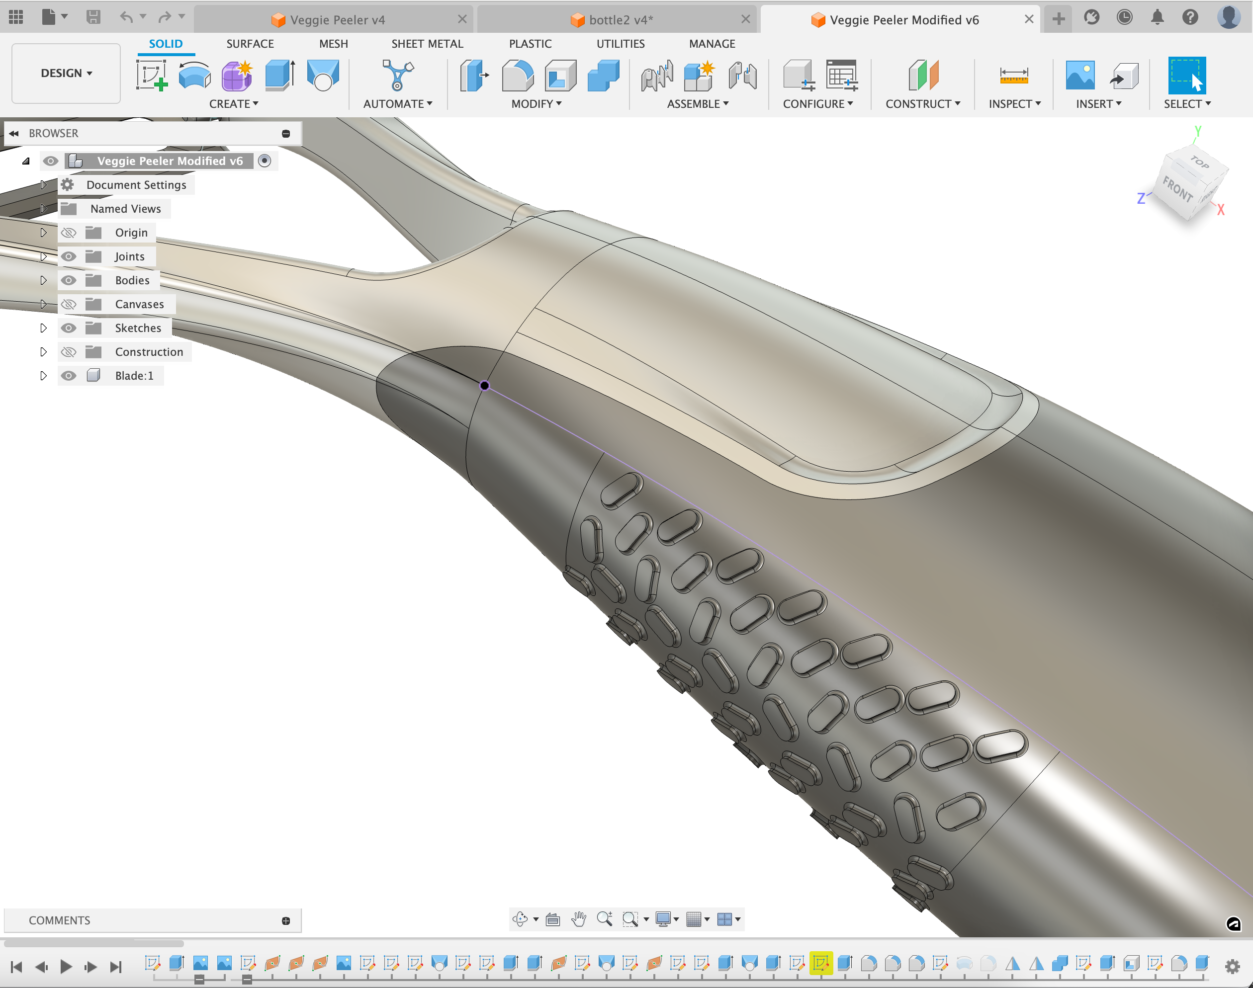The image size is (1253, 988).
Task: Switch to the SURFACE tab
Action: 250,44
